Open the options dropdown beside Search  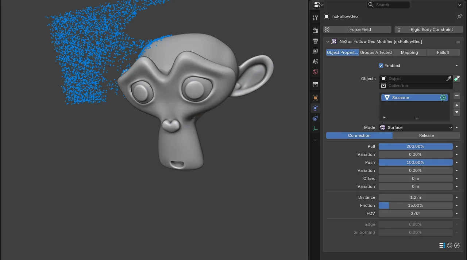point(459,5)
